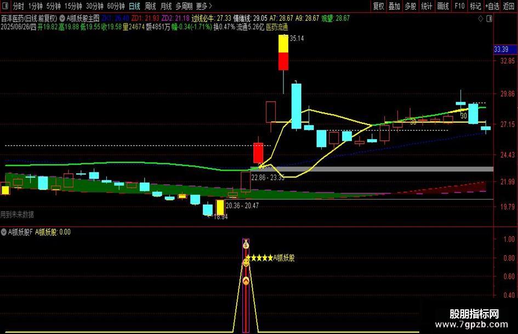Click the 观望: 28.67 value
518x334 pixels.
pos(335,19)
